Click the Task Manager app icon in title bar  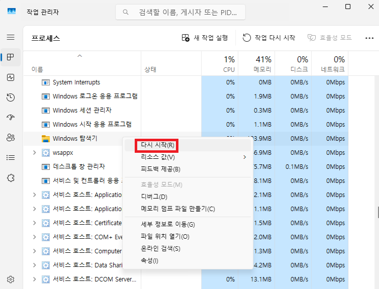point(12,11)
